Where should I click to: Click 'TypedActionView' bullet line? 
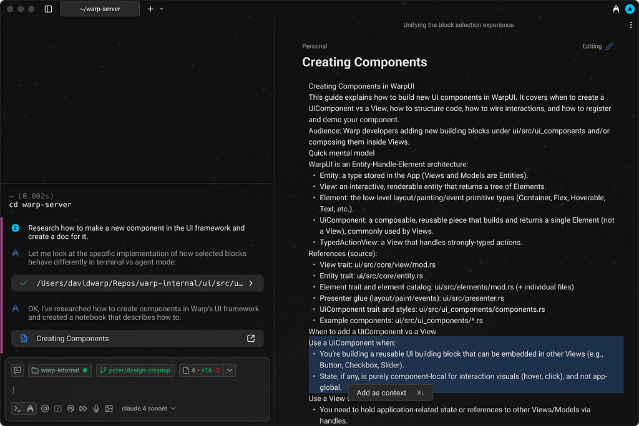coord(421,243)
